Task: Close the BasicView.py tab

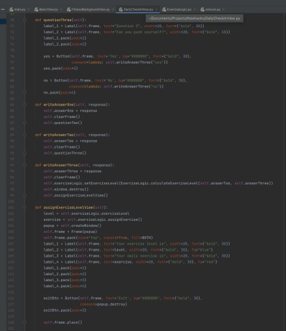Action: coord(61,9)
